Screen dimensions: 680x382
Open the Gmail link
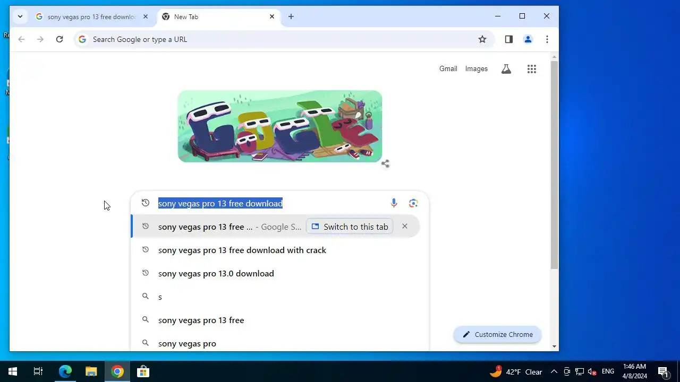(x=448, y=69)
